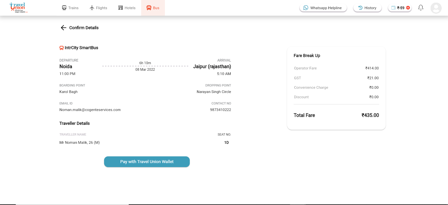Click the Traveller Details heading
The height and width of the screenshot is (205, 448).
pyautogui.click(x=75, y=123)
